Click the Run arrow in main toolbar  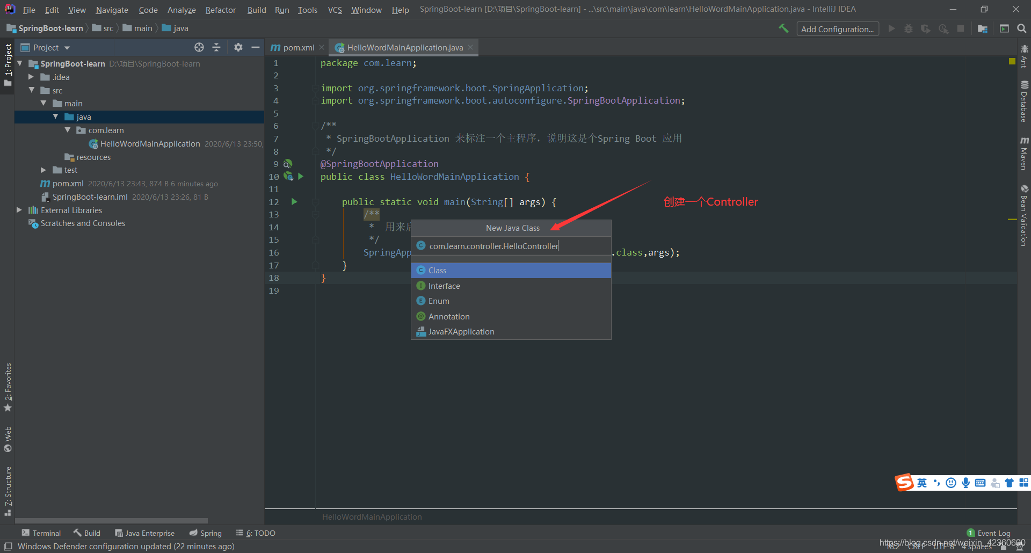(x=891, y=28)
